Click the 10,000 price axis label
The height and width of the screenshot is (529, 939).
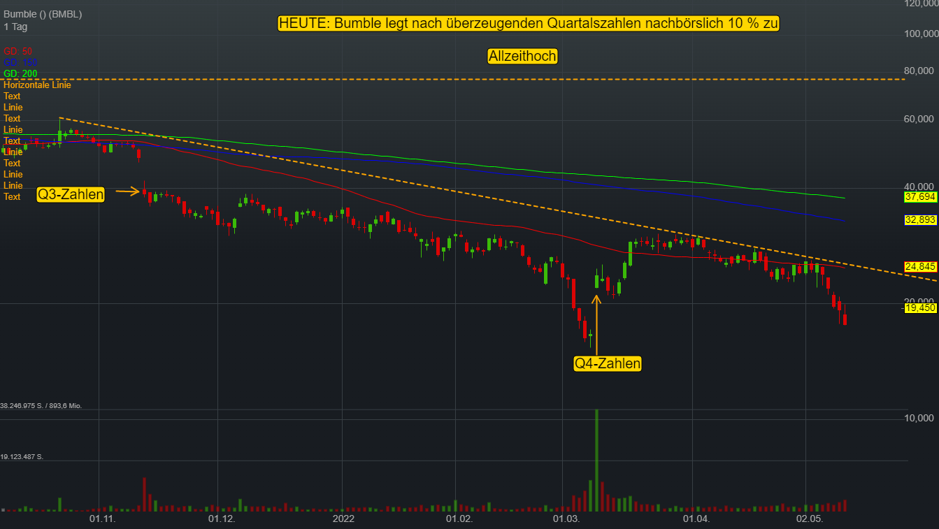919,418
